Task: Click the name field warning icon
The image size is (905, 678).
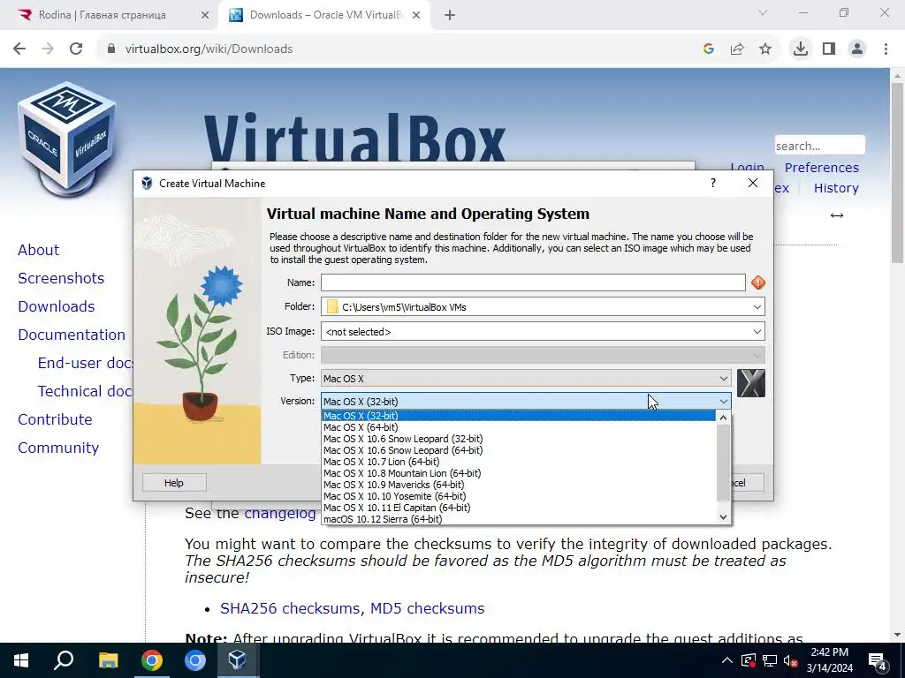Action: tap(757, 282)
